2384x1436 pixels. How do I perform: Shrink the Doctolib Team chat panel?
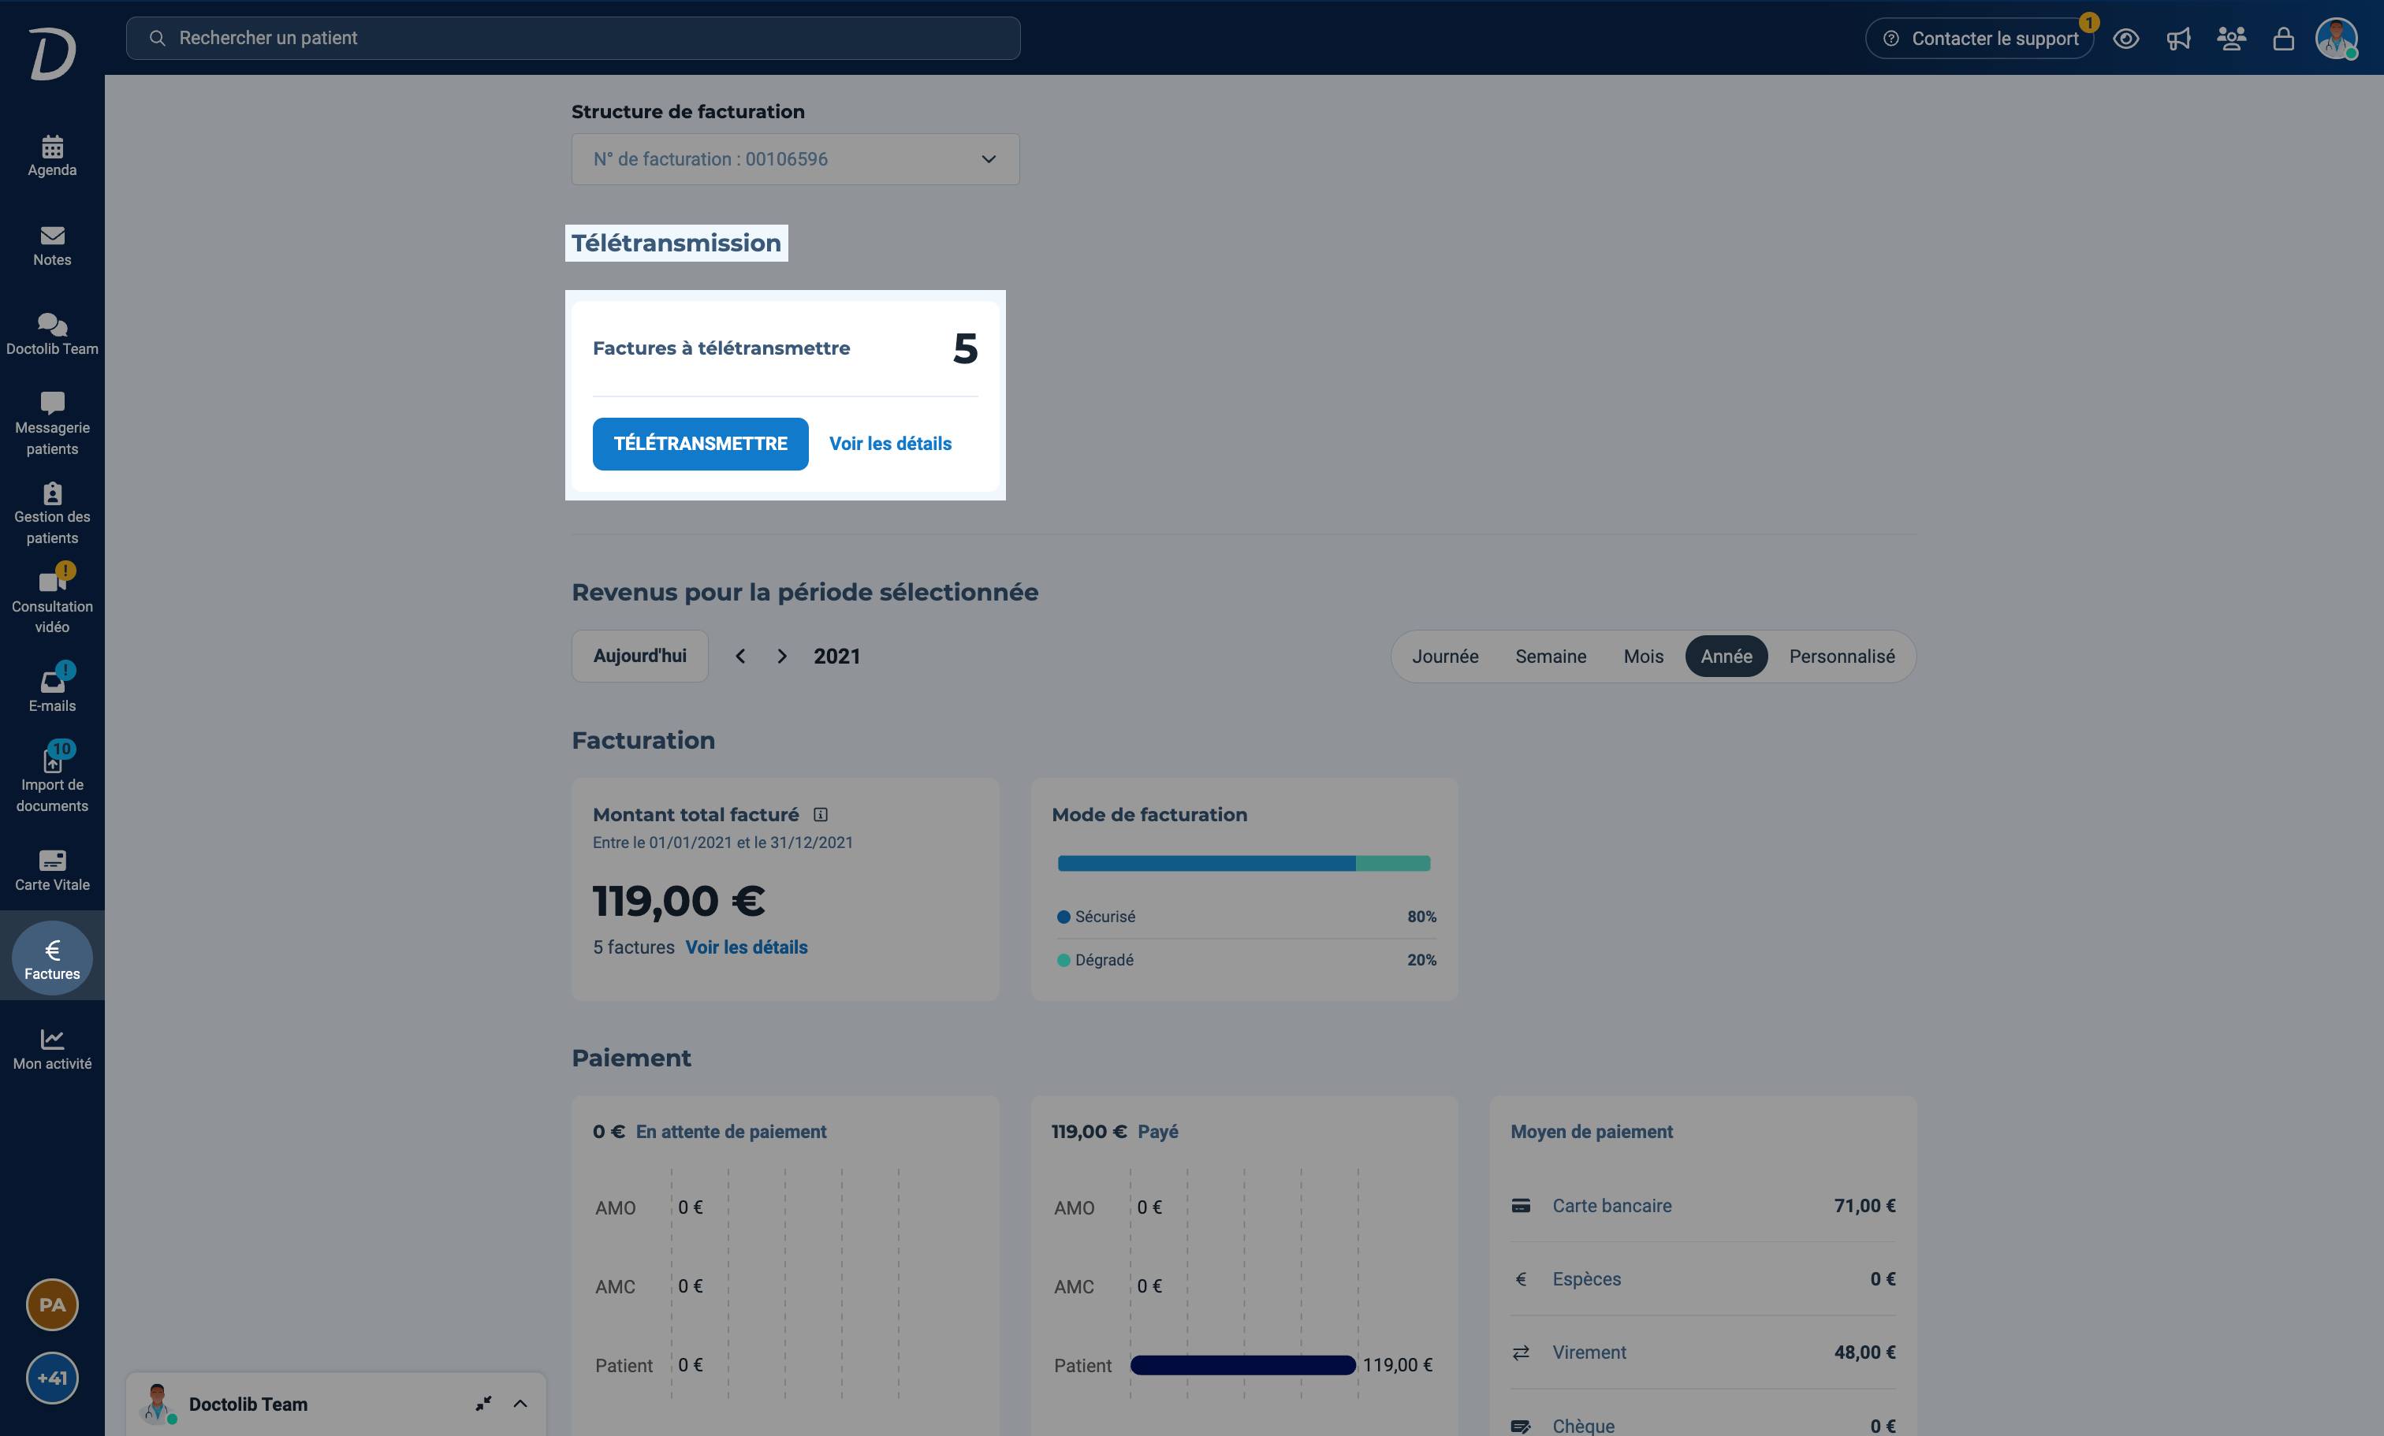tap(484, 1403)
